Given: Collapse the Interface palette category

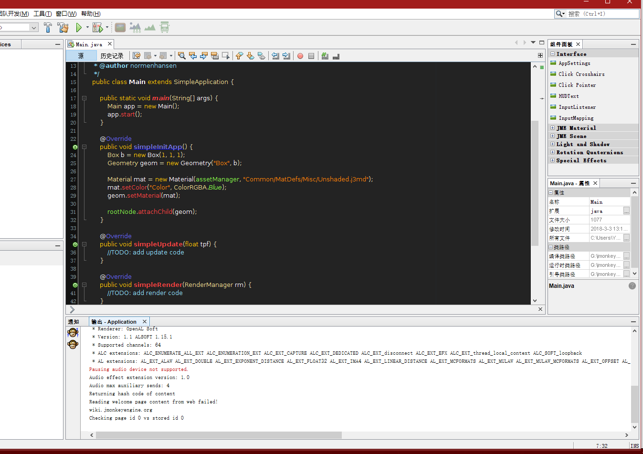Looking at the screenshot, I should pyautogui.click(x=552, y=54).
